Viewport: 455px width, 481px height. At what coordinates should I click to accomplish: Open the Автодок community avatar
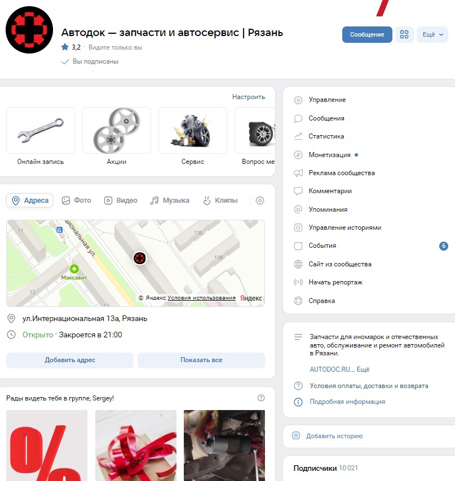point(29,30)
